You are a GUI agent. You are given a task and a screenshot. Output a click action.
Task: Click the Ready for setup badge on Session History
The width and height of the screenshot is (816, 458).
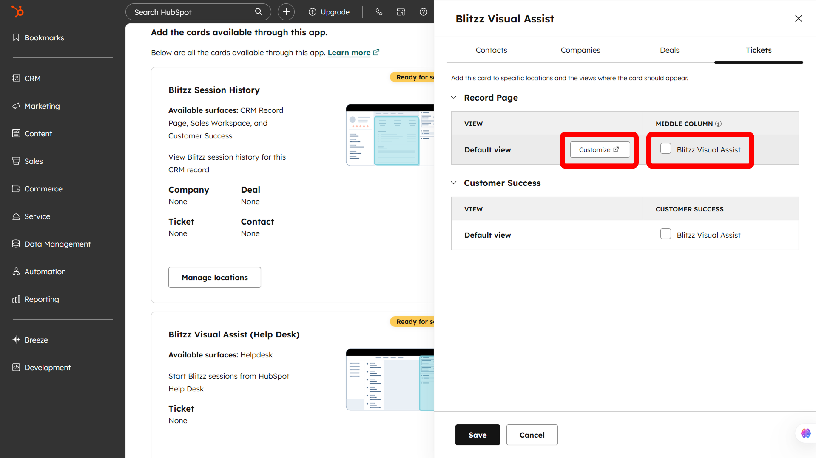(x=412, y=77)
